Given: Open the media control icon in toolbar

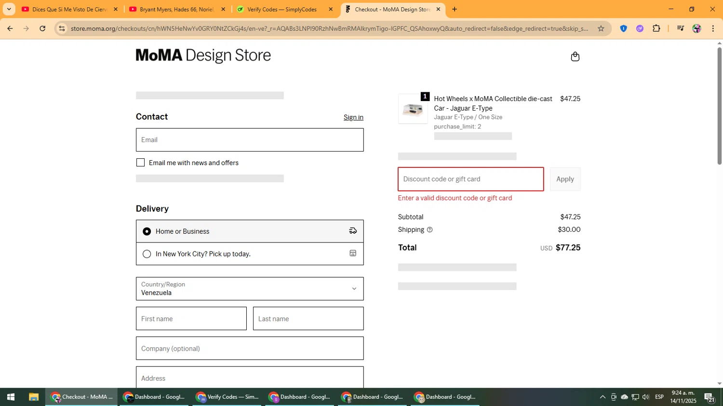Looking at the screenshot, I should pyautogui.click(x=680, y=28).
